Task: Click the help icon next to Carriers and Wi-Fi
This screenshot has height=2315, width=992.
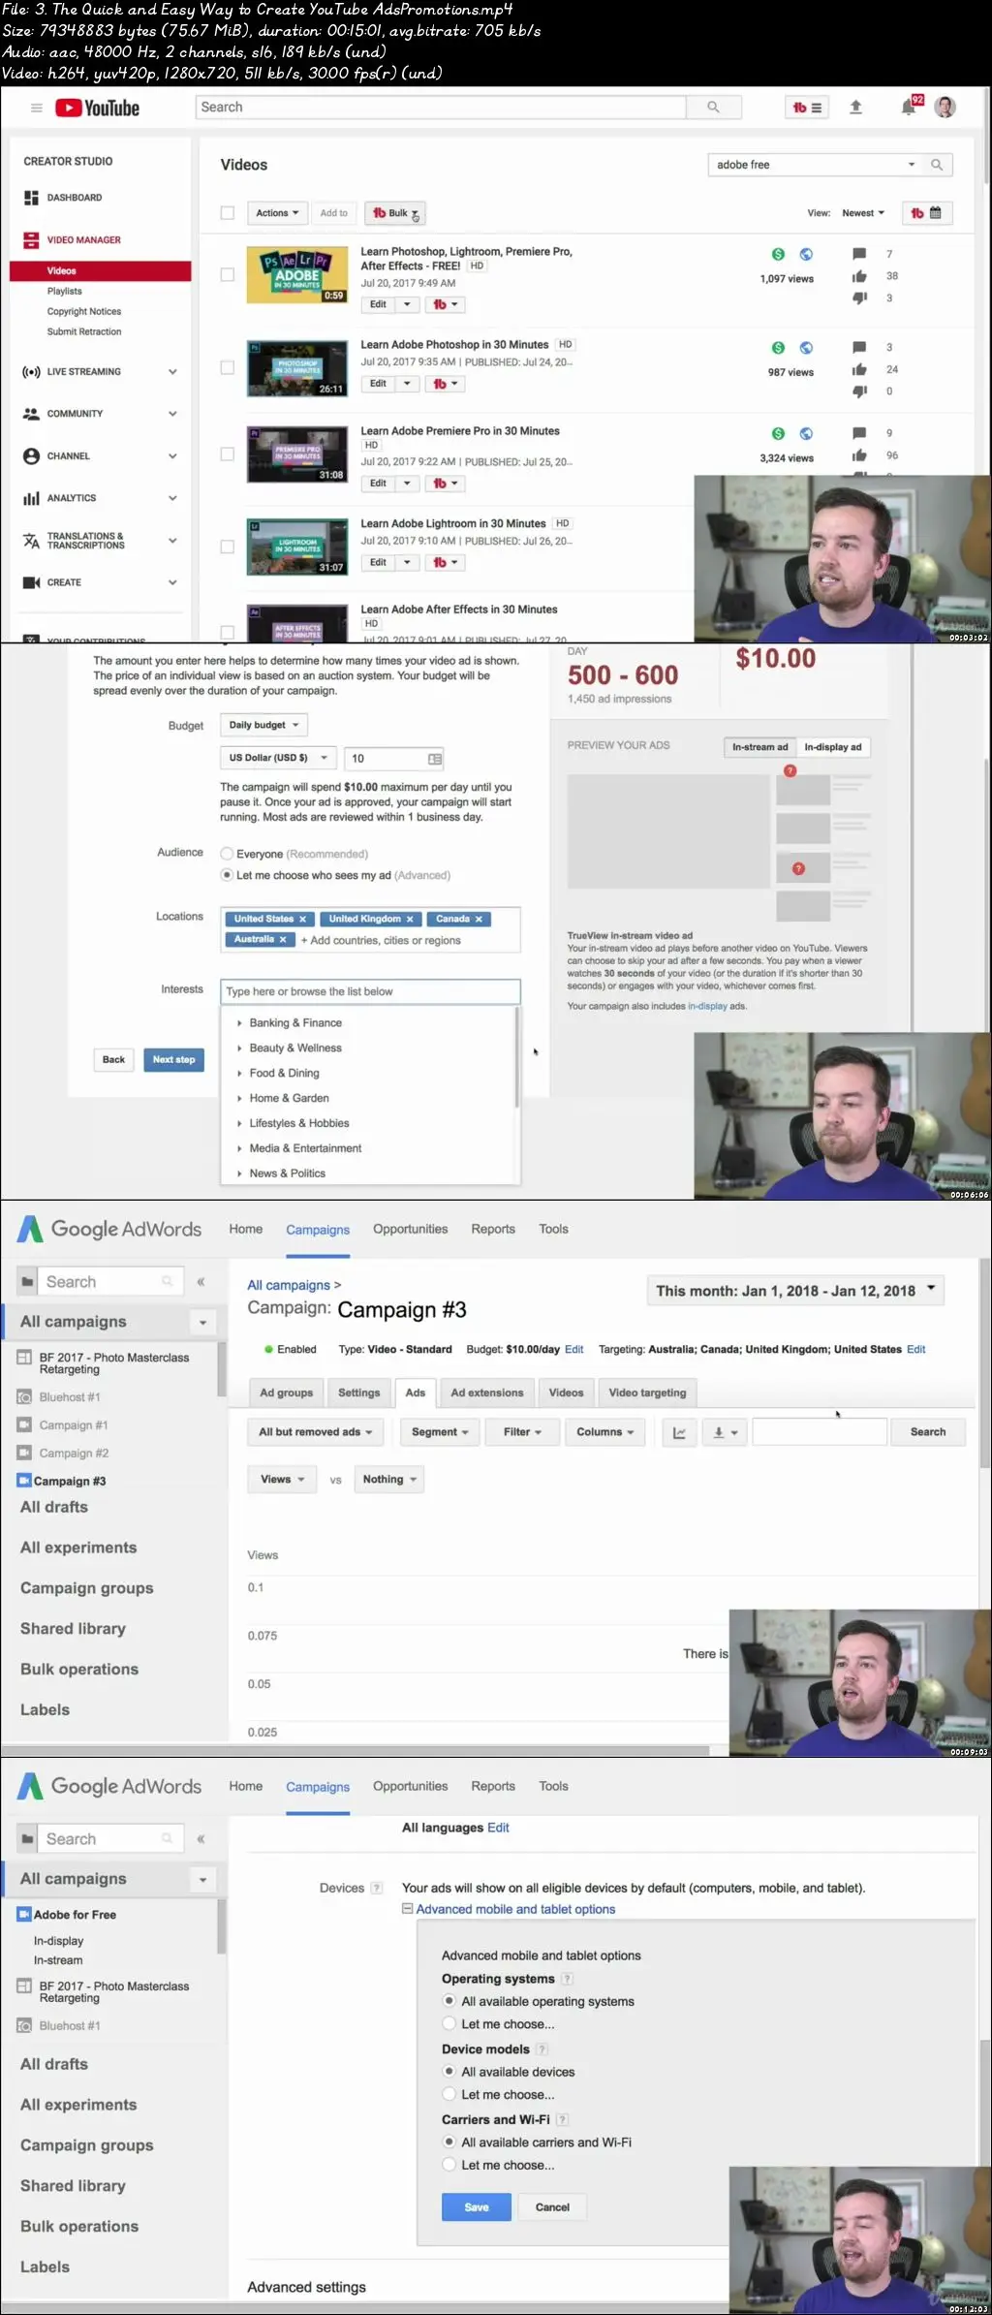Action: [563, 2119]
